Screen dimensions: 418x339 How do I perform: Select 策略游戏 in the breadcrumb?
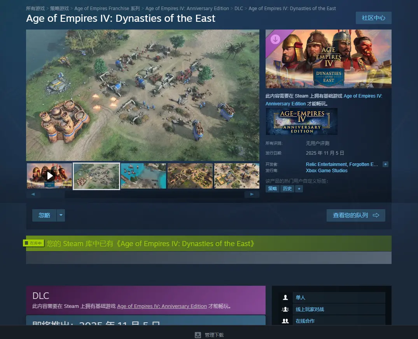coord(59,8)
